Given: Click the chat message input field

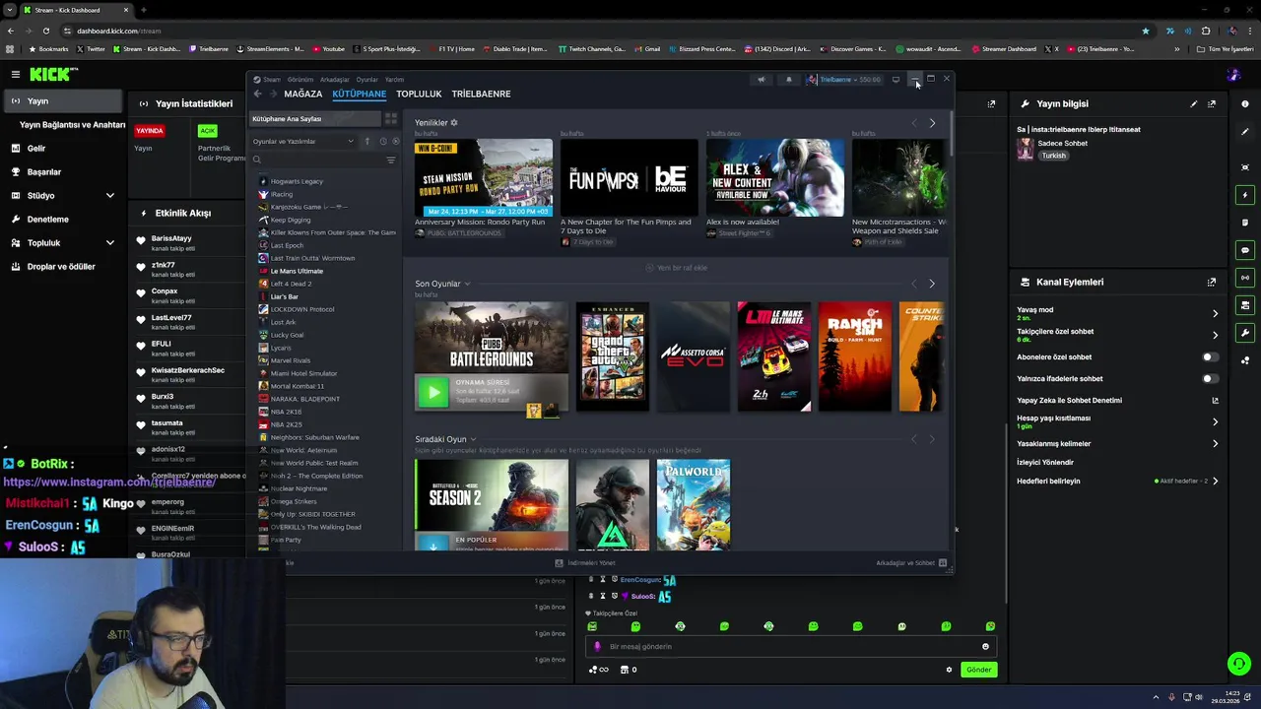Looking at the screenshot, I should tap(789, 647).
